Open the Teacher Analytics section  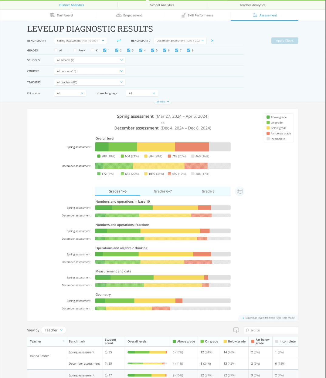pyautogui.click(x=253, y=5)
